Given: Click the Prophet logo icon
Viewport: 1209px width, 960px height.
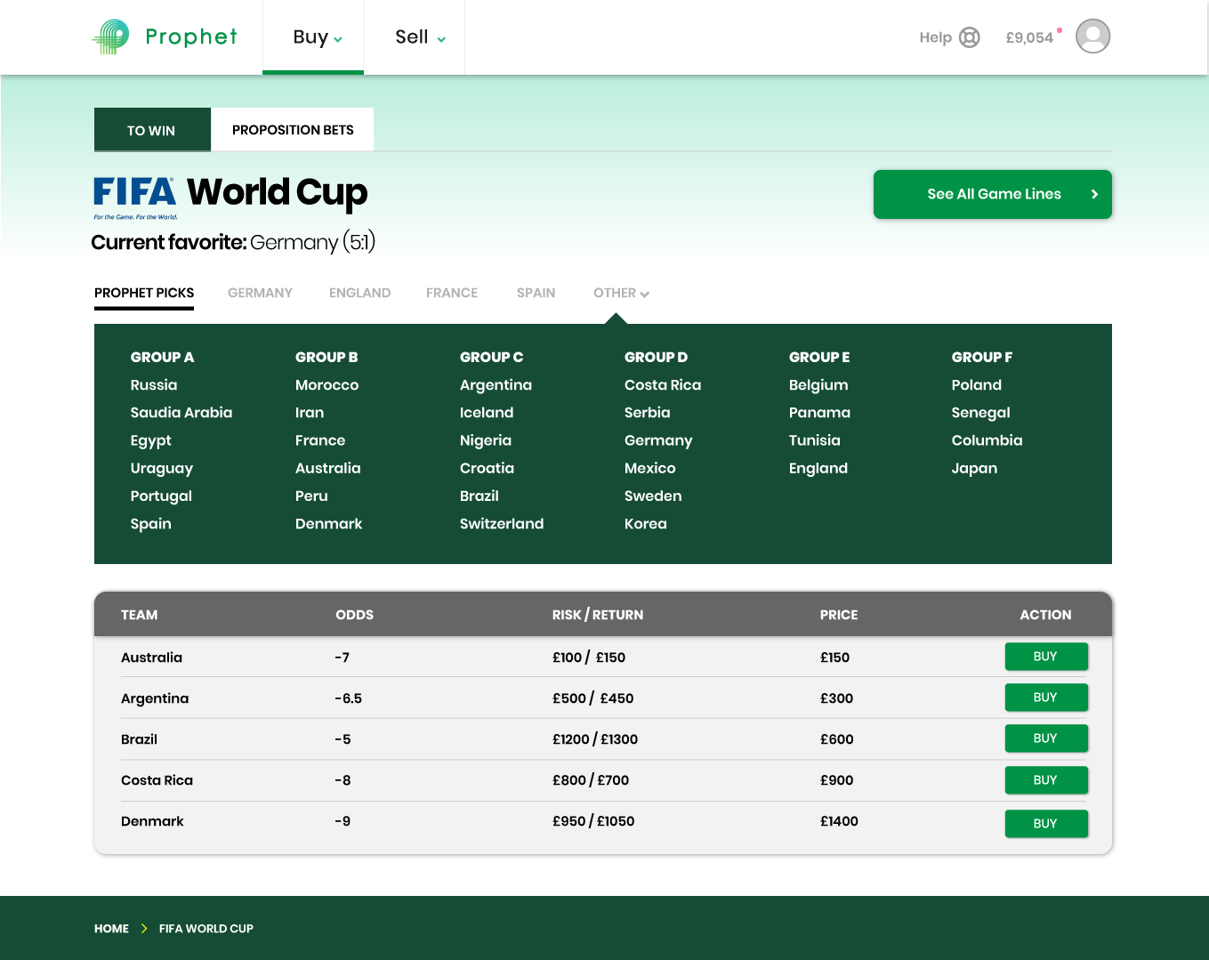Looking at the screenshot, I should pyautogui.click(x=110, y=36).
